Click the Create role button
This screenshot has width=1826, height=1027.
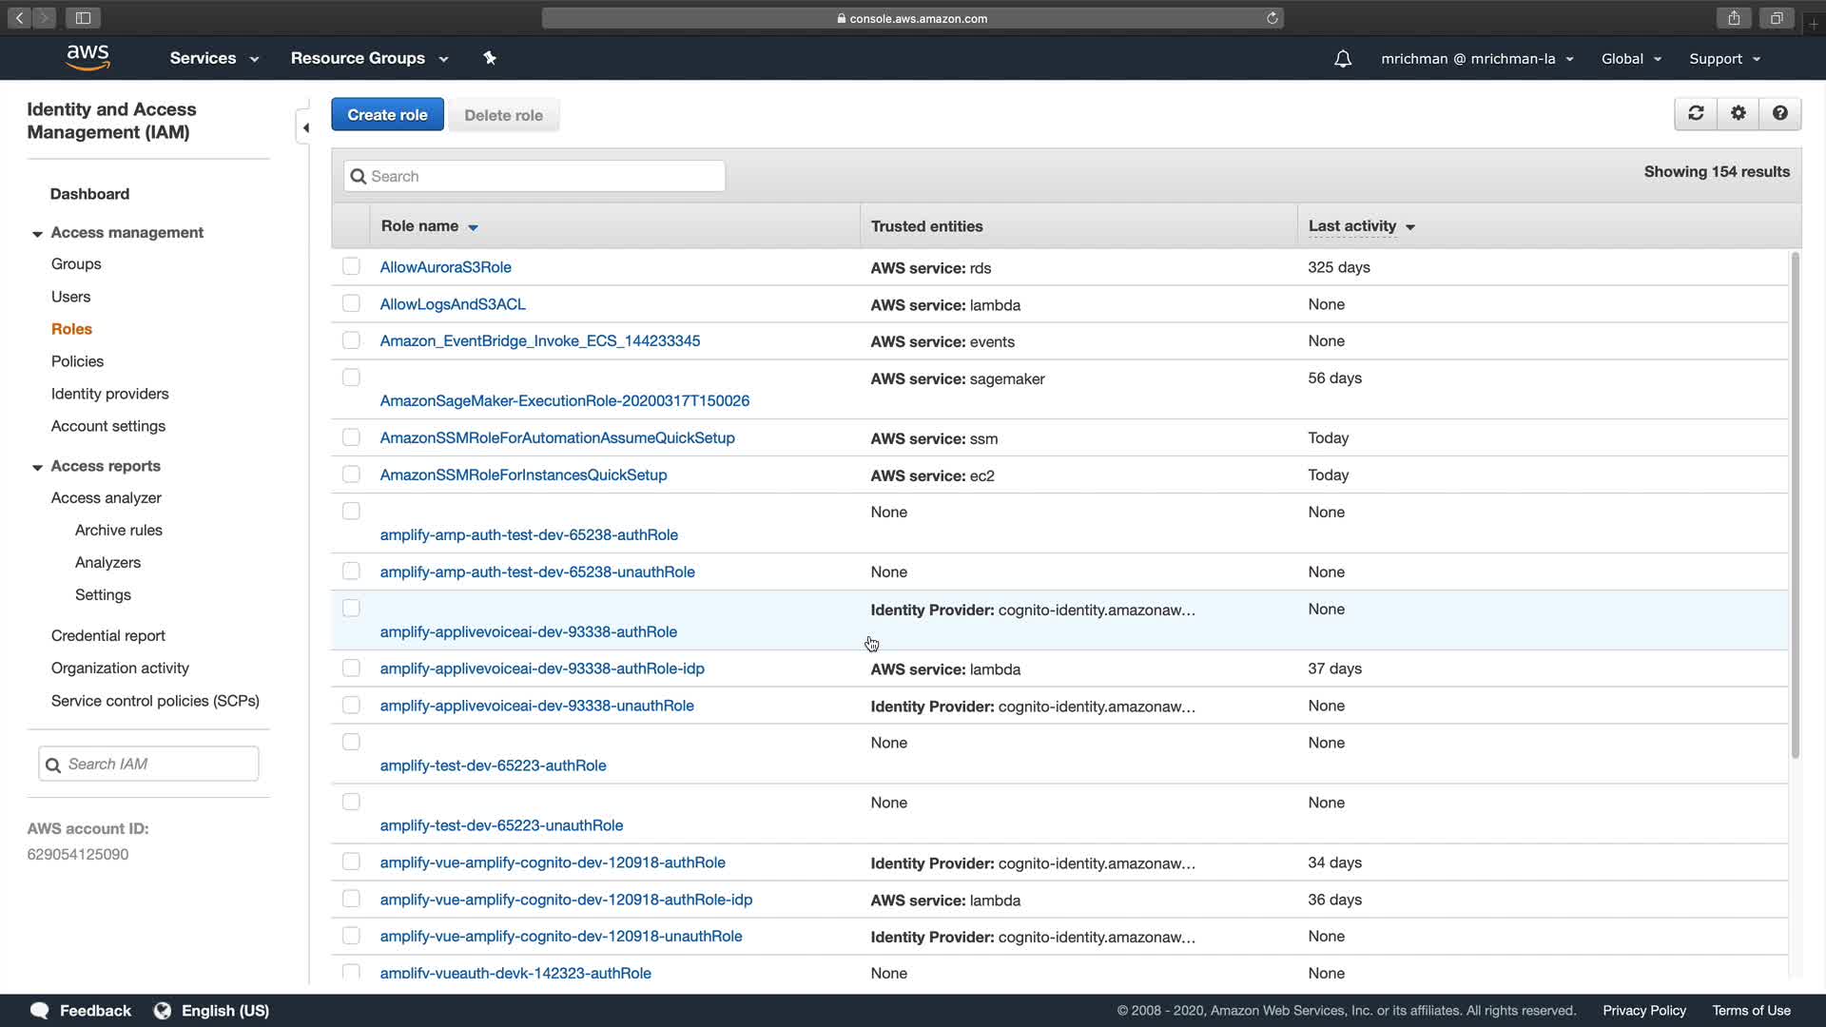coord(387,114)
